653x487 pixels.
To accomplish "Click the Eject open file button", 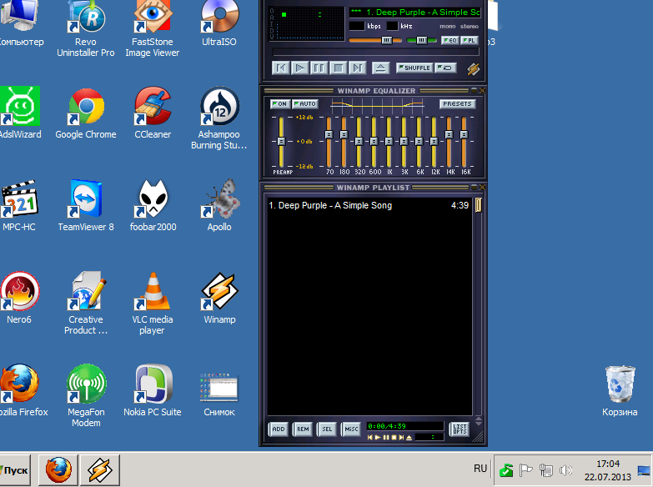I will pos(380,68).
